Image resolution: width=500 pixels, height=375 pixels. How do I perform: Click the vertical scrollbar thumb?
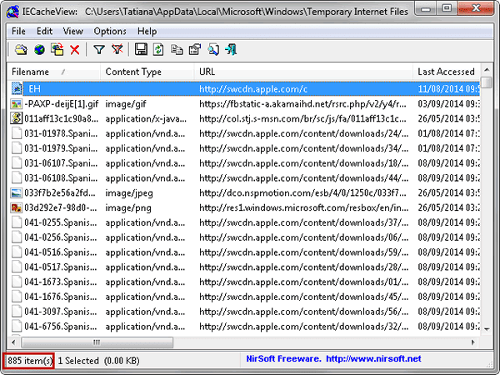click(x=487, y=82)
